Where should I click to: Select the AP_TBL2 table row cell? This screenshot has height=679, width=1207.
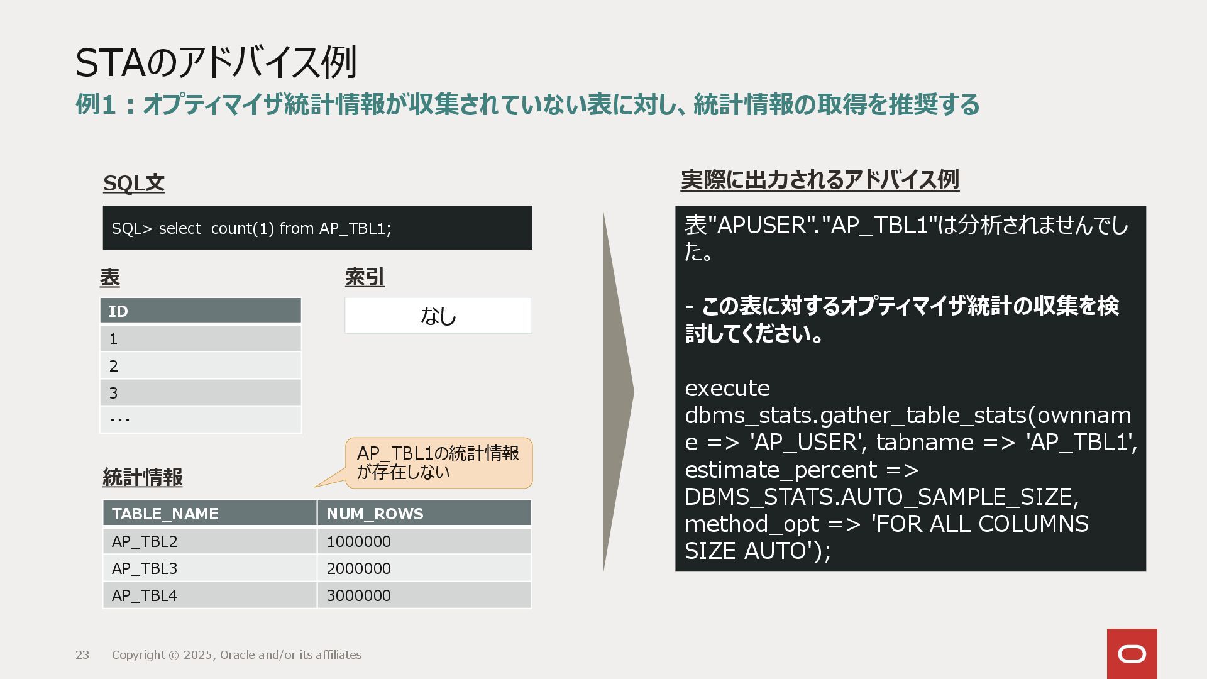coord(209,541)
